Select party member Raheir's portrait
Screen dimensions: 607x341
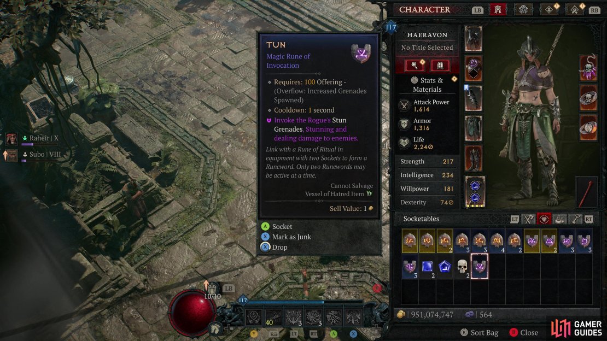click(11, 139)
